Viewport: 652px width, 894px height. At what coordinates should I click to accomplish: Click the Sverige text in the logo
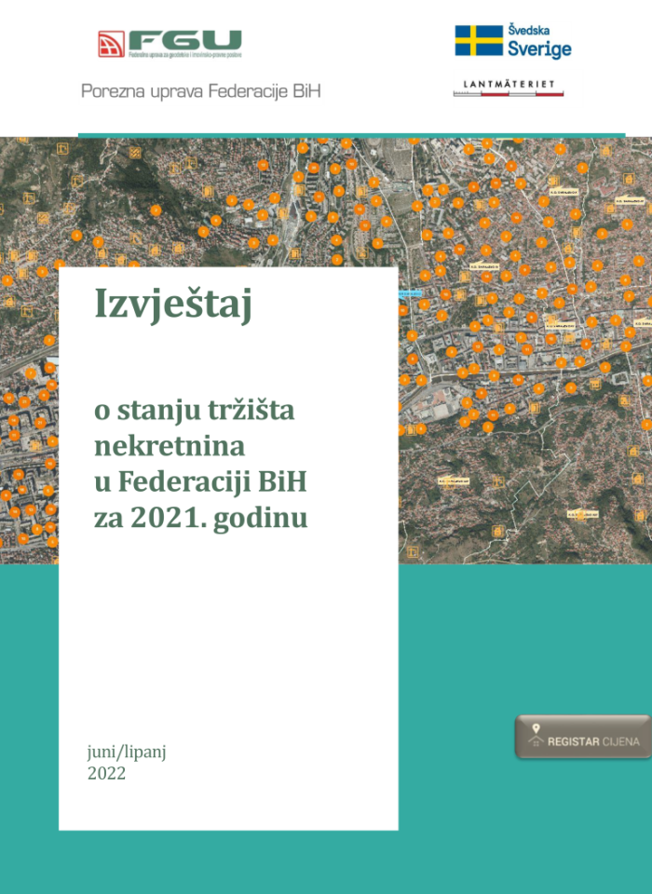pyautogui.click(x=538, y=49)
